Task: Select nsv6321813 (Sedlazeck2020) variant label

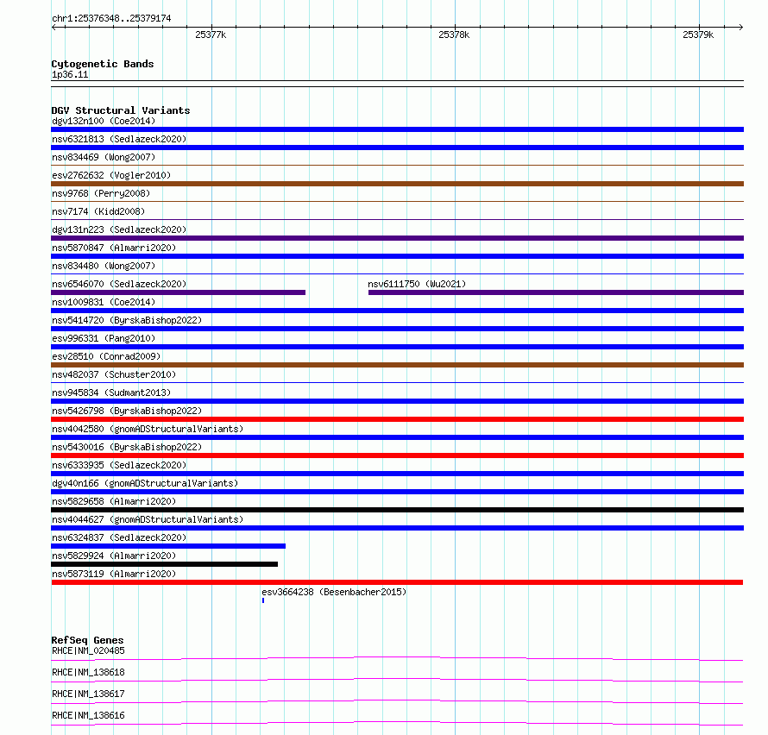Action: (x=119, y=139)
